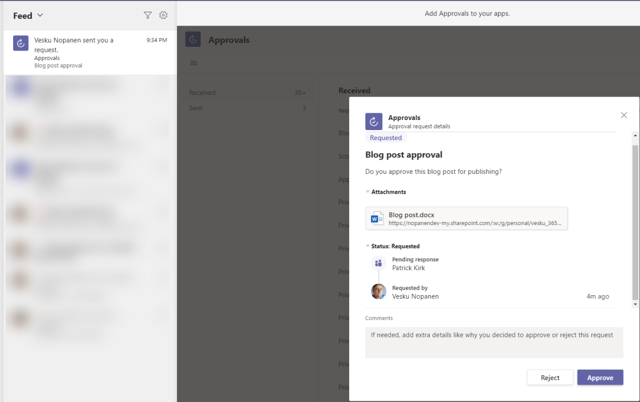640x402 pixels.
Task: Open Feed settings gear icon
Action: [163, 16]
